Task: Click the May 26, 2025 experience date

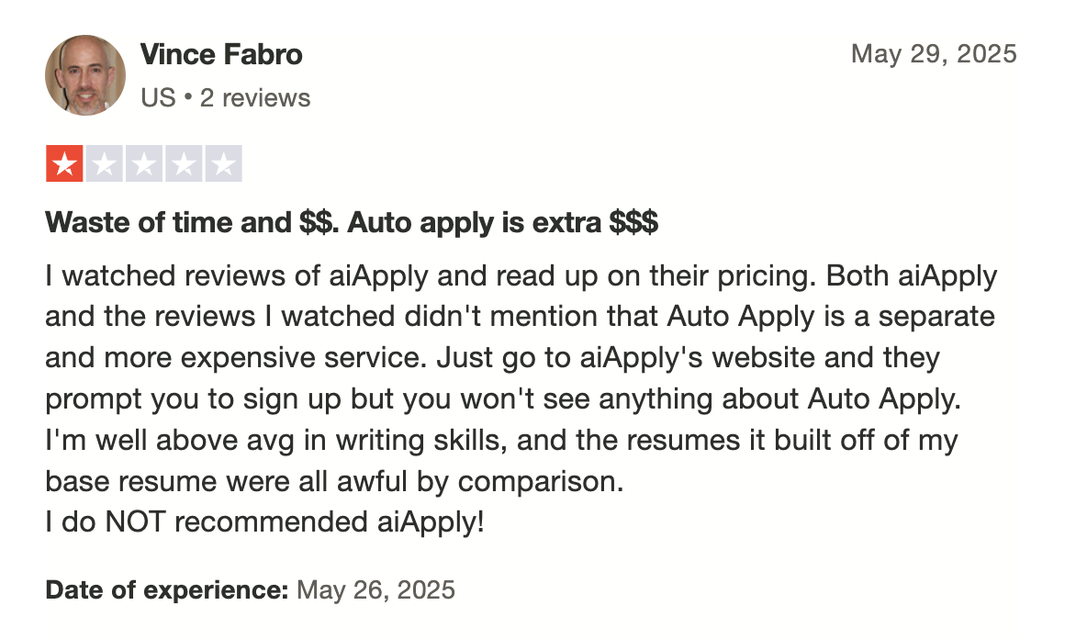Action: click(x=375, y=589)
